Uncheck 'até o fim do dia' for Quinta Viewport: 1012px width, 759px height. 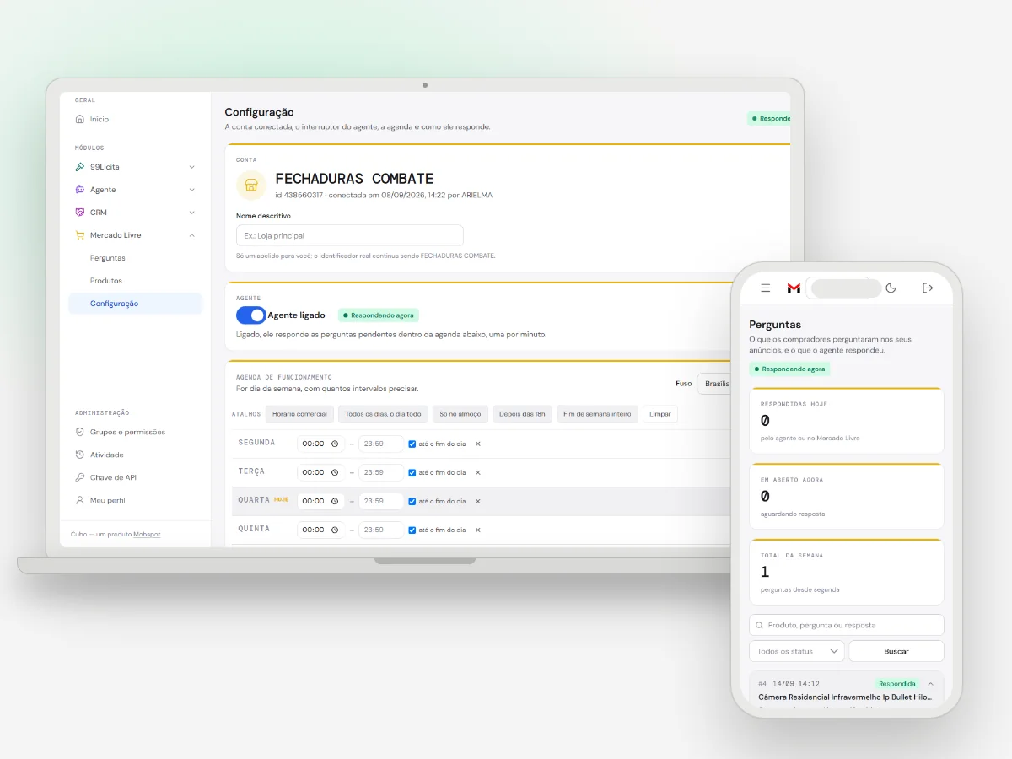pos(412,530)
